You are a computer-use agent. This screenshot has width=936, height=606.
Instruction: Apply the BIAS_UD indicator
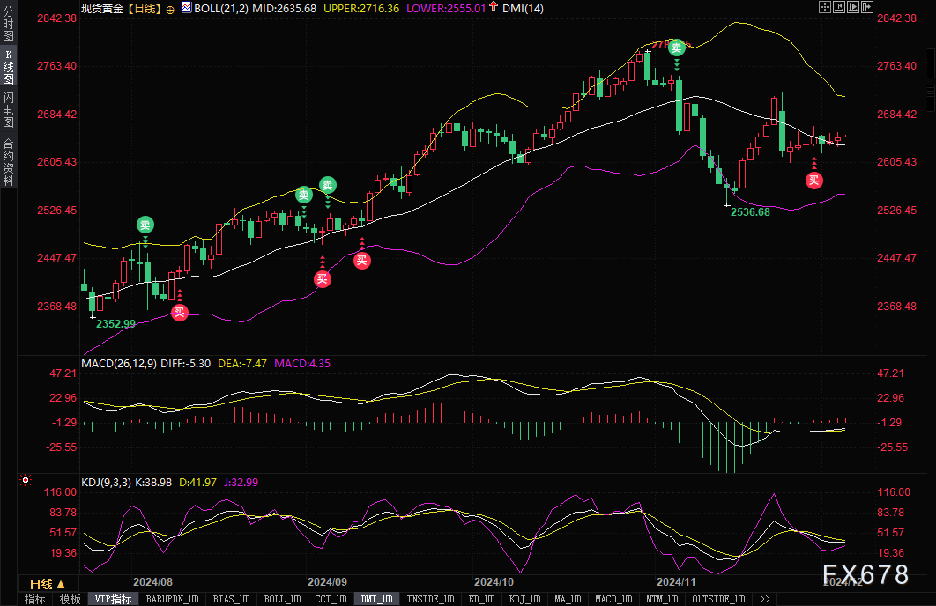pos(231,599)
